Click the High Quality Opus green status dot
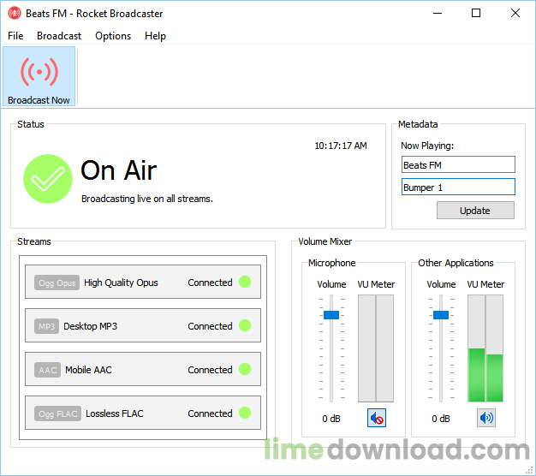536x476 pixels. pyautogui.click(x=245, y=282)
